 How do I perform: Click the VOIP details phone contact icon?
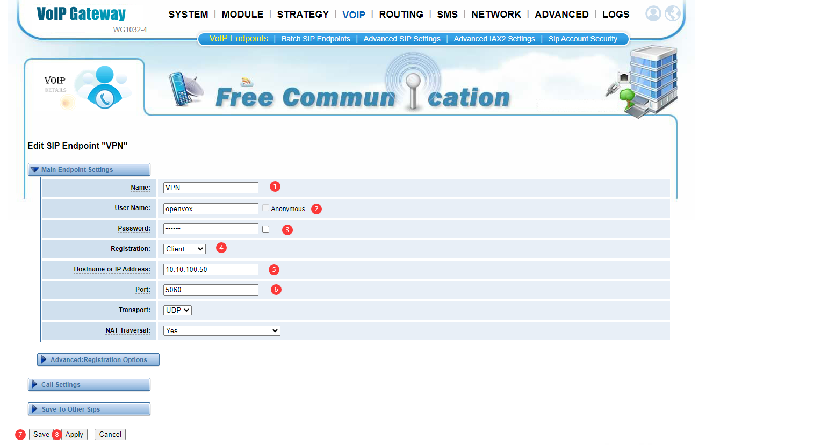[x=104, y=87]
